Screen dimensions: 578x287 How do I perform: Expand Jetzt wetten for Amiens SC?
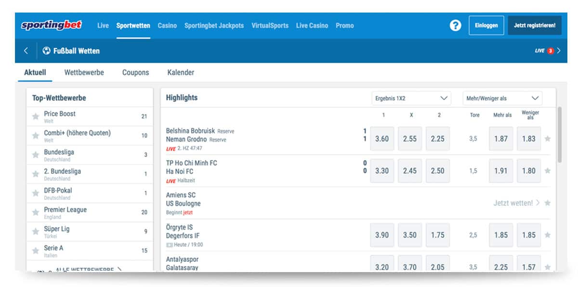516,203
